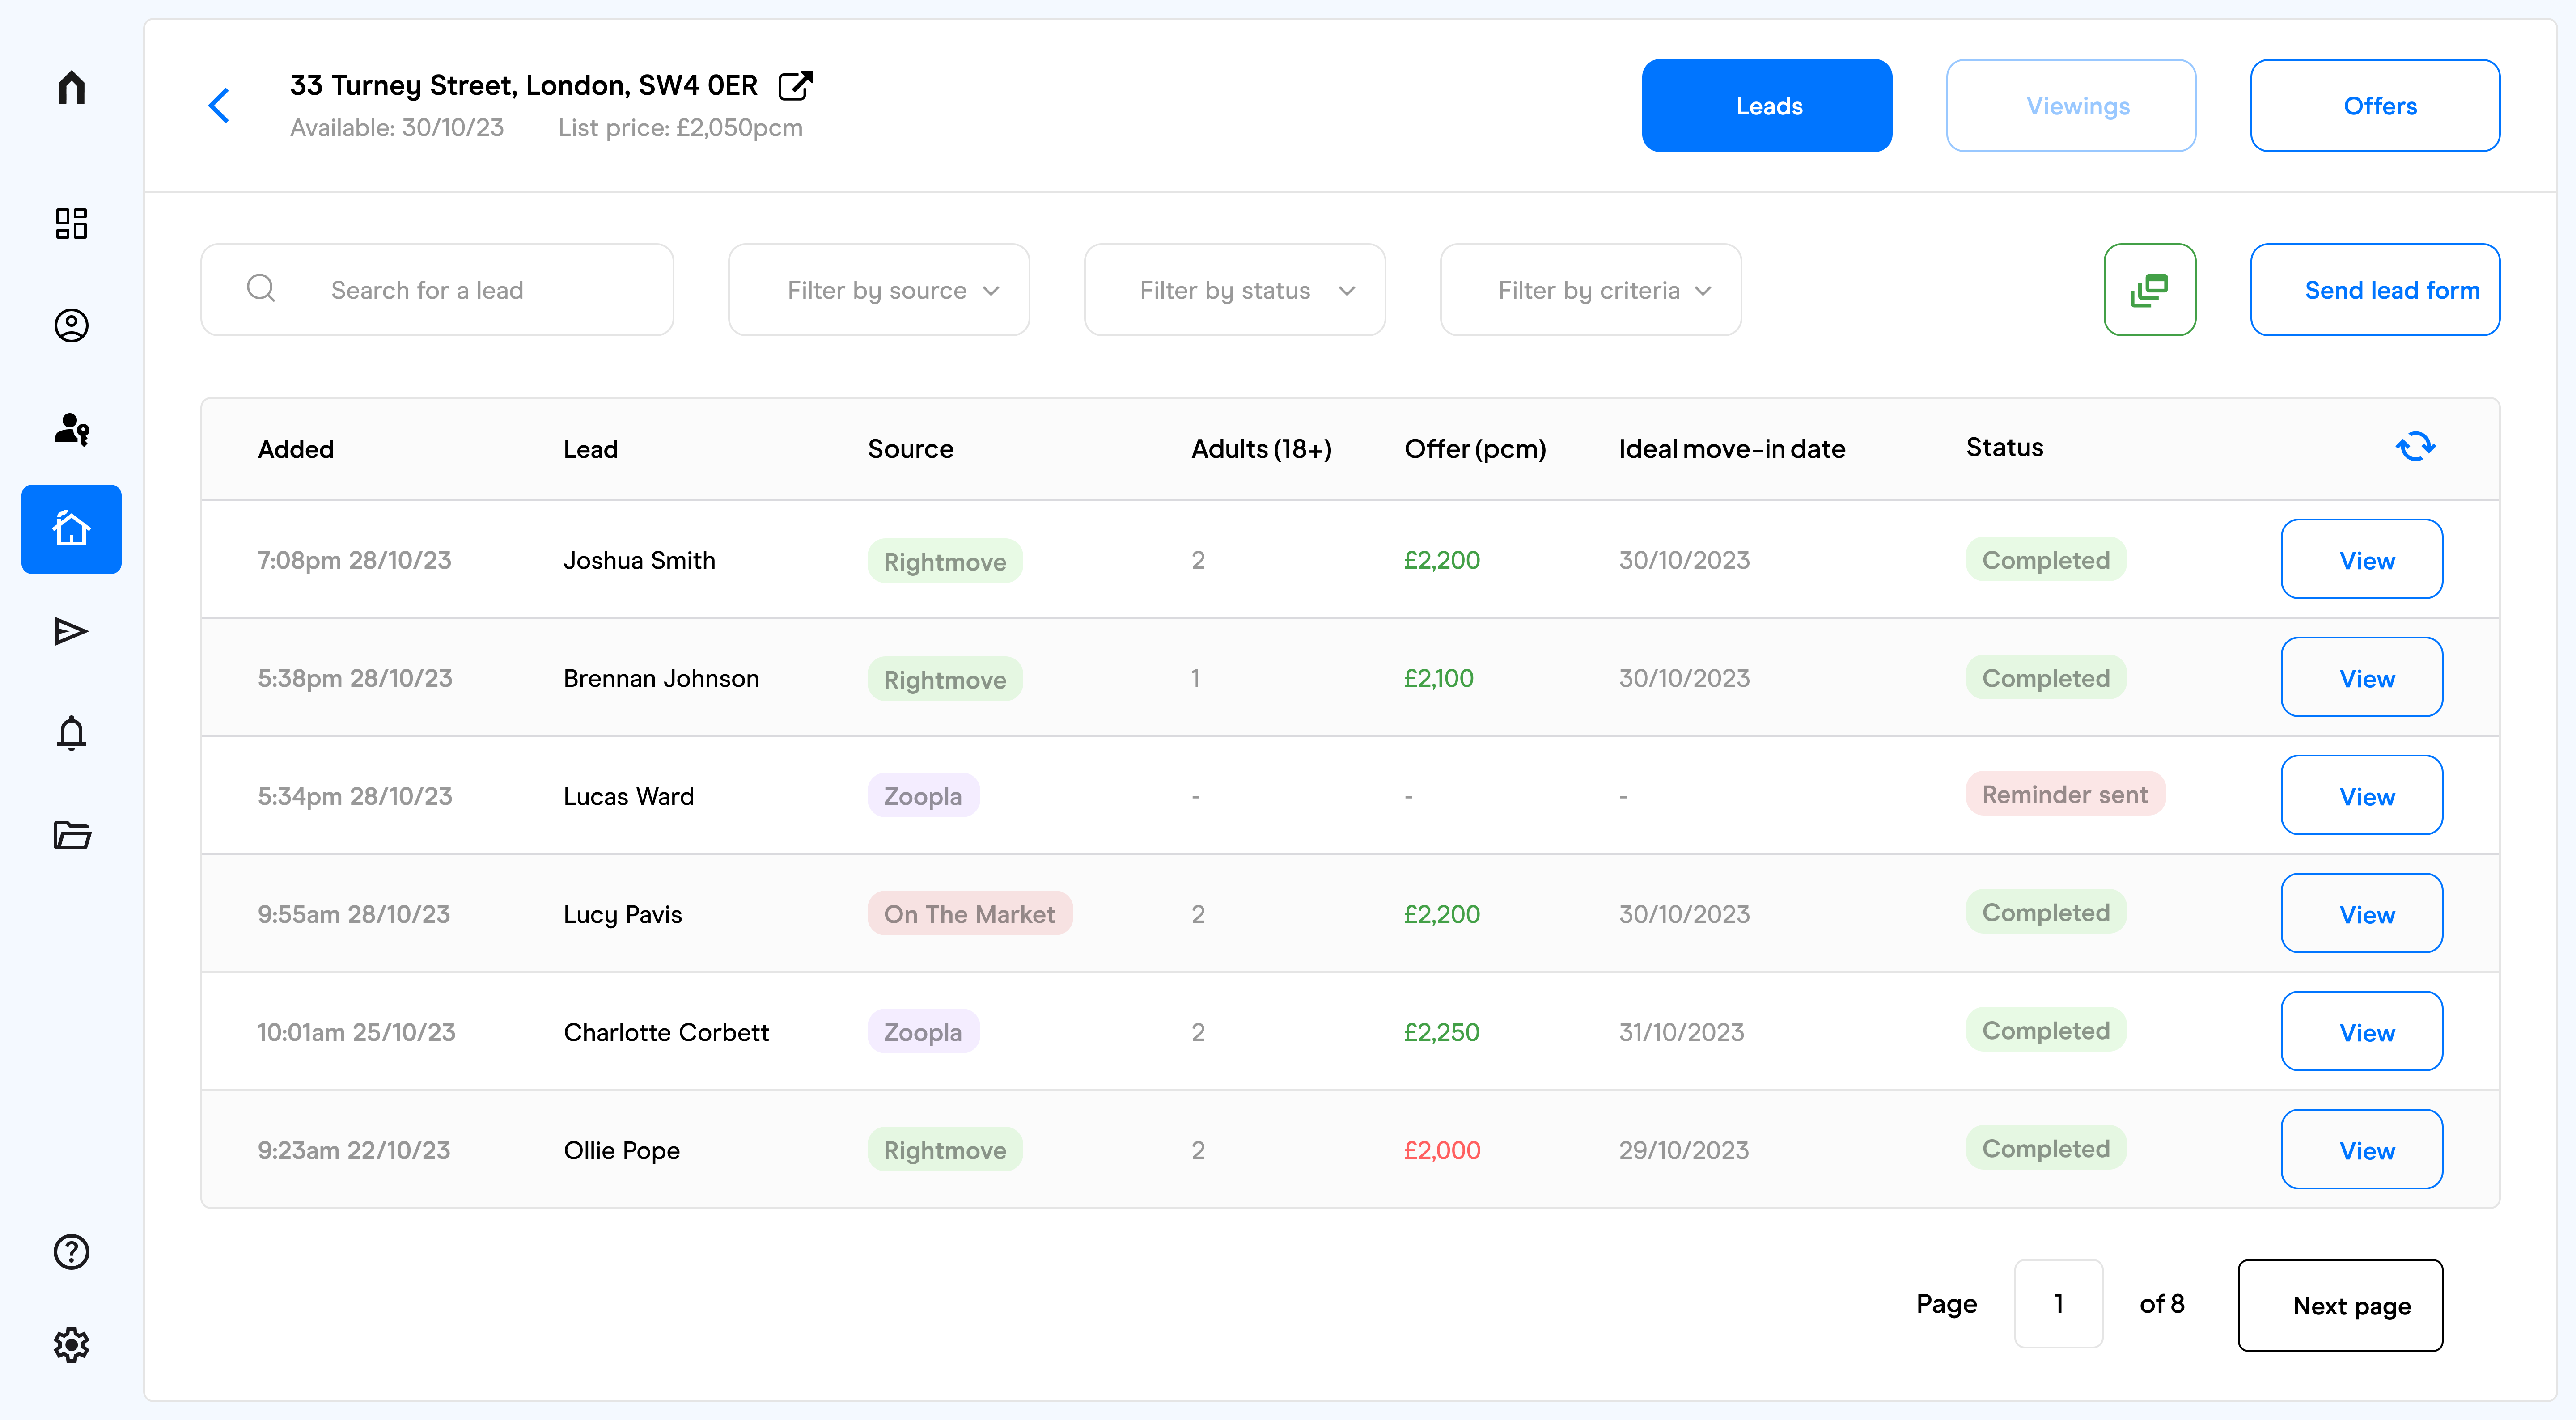
Task: Click the 29/10/2023 move-in date
Action: (1684, 1150)
